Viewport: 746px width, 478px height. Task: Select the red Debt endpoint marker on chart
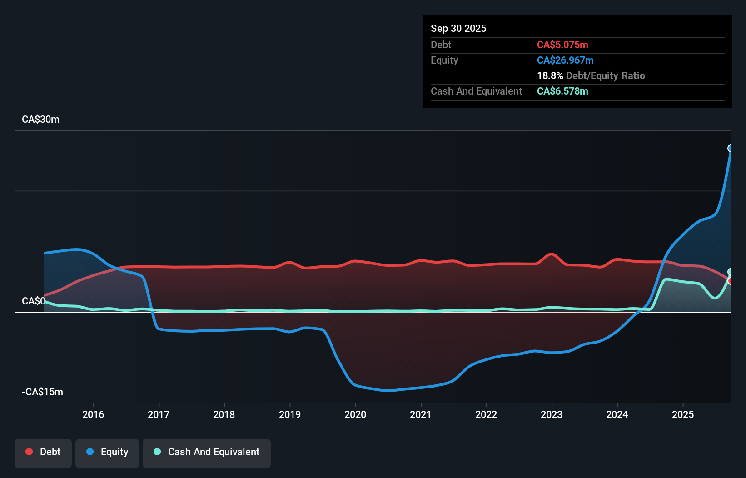click(731, 281)
